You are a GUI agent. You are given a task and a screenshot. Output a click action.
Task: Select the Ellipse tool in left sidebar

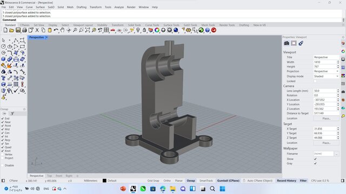pos(10,47)
